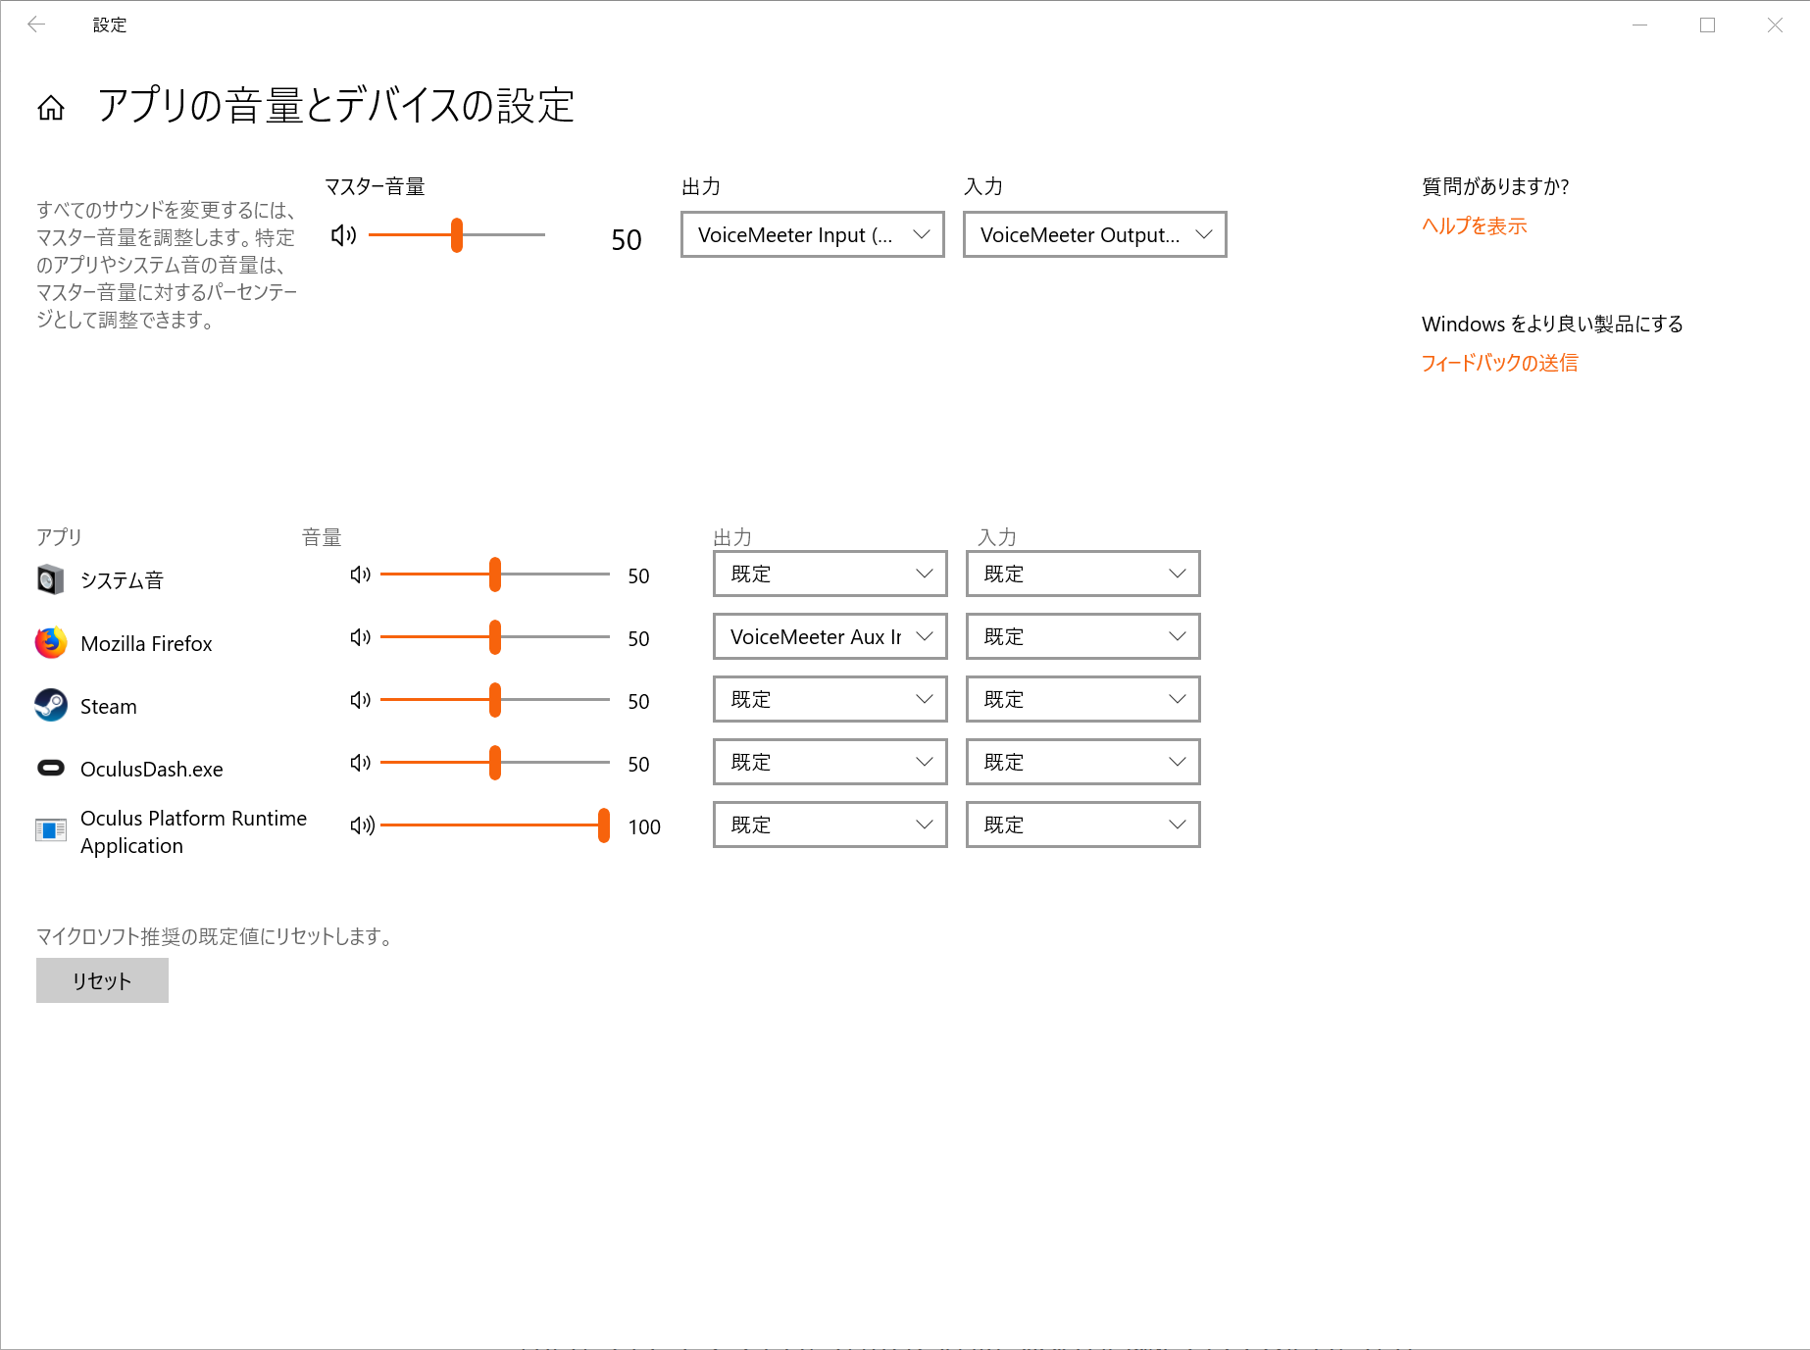Click the page heading アプリの音量とデバイスの設定
The height and width of the screenshot is (1350, 1810).
coord(335,106)
